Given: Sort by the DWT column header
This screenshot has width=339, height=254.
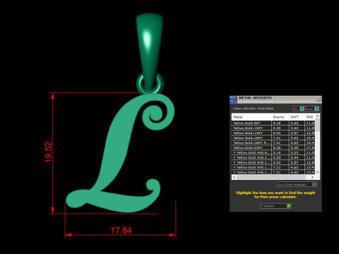Looking at the screenshot, I should (297, 117).
